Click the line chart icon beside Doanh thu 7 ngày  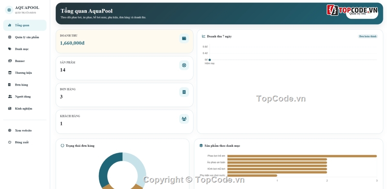[x=204, y=36]
